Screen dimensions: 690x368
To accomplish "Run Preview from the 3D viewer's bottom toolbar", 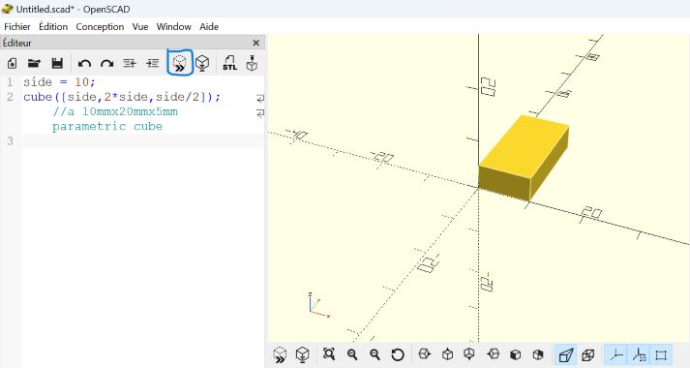I will tap(280, 354).
